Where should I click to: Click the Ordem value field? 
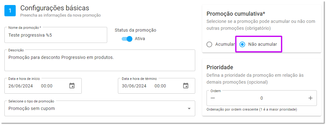point(262,98)
